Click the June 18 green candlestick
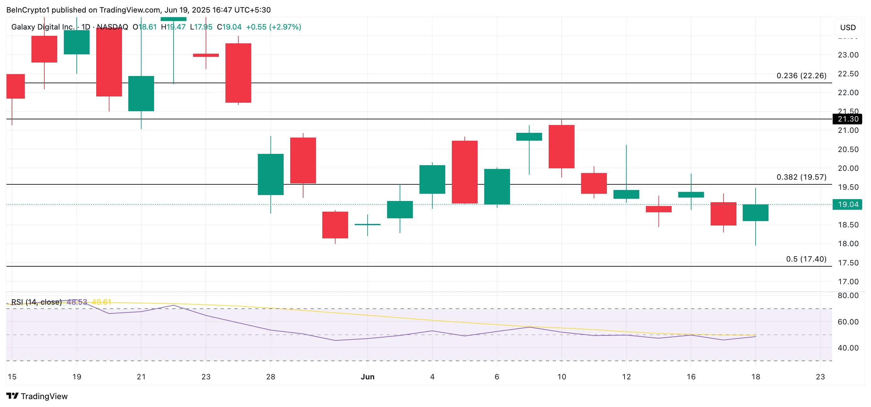The width and height of the screenshot is (871, 407). tap(755, 213)
